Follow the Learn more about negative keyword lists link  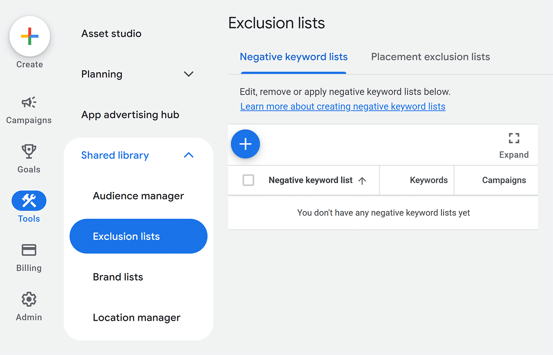click(x=343, y=107)
